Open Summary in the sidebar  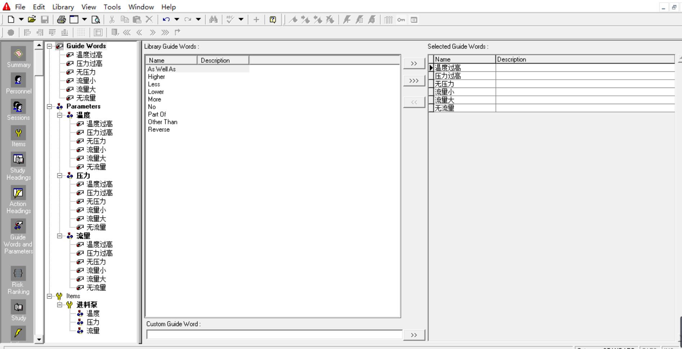[18, 57]
